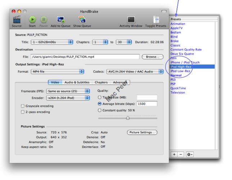Switch to the Video tab
Viewport: 232px width, 180px height.
coord(55,82)
